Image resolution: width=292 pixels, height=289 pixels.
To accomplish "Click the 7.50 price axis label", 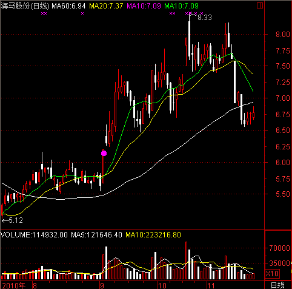I will pos(283,66).
